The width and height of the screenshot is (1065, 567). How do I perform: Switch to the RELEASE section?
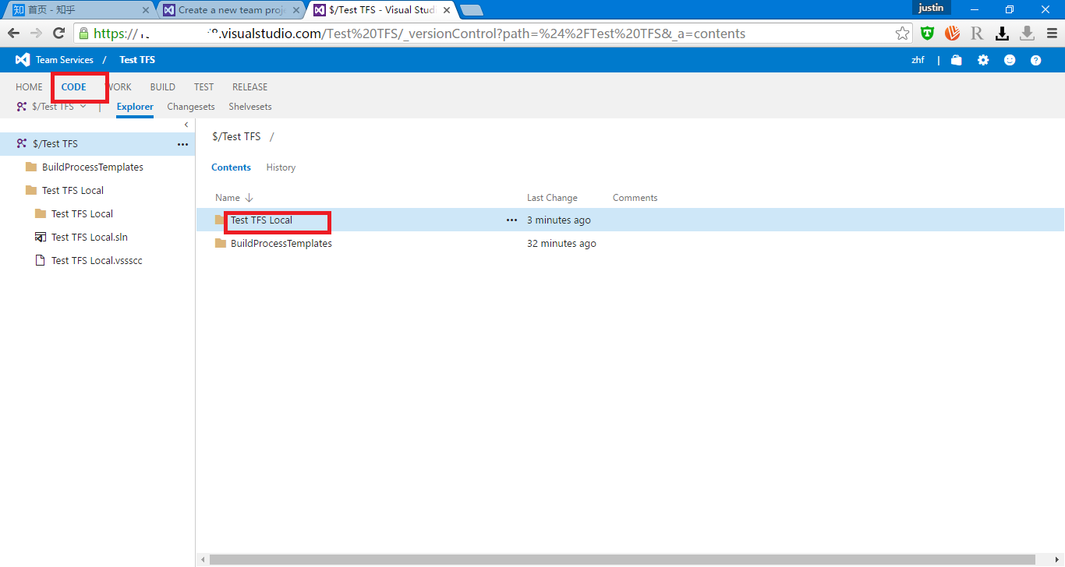coord(249,86)
